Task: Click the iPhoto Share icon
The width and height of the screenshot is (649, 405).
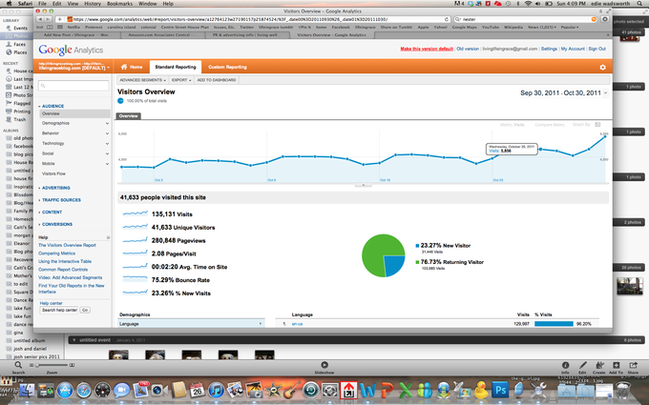Action: coord(633,365)
